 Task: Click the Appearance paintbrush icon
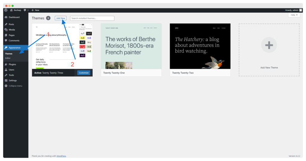pos(6,47)
